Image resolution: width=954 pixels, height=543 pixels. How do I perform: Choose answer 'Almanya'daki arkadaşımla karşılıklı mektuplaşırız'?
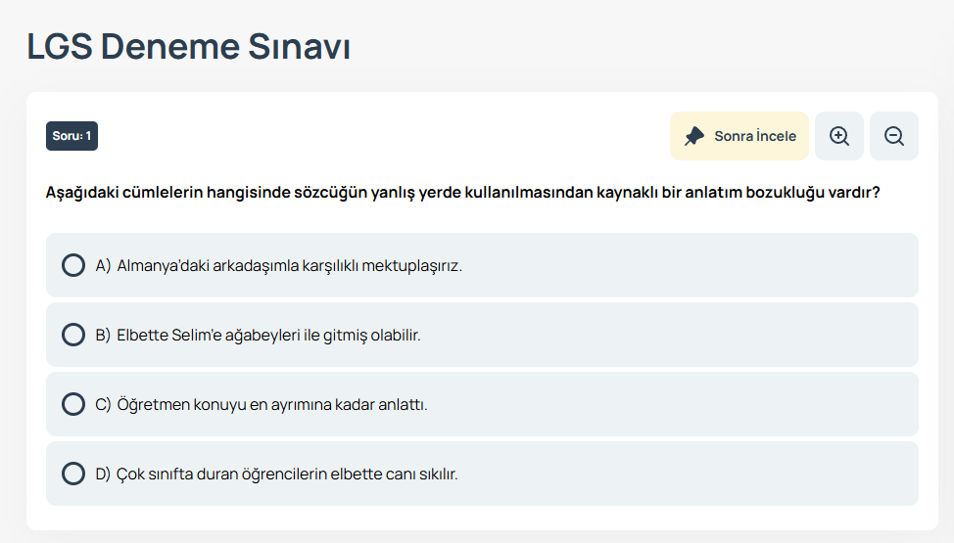290,266
